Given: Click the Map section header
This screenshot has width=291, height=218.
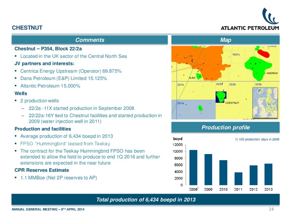Looking at the screenshot, I should point(226,40).
